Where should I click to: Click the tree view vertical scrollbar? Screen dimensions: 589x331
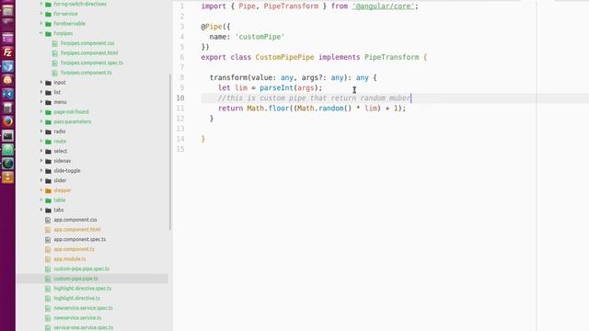170,152
